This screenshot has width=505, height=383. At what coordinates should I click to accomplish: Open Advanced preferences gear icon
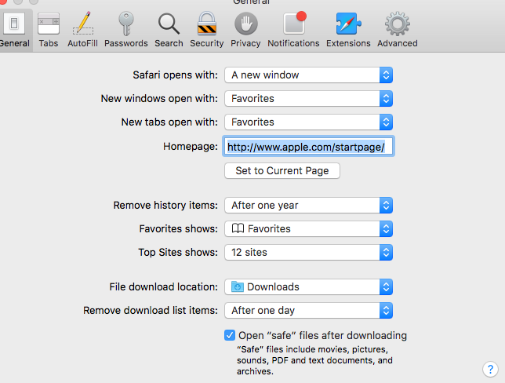[398, 31]
